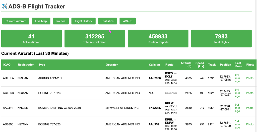Click registration N752SK
This screenshot has width=257, height=132.
click(23, 108)
